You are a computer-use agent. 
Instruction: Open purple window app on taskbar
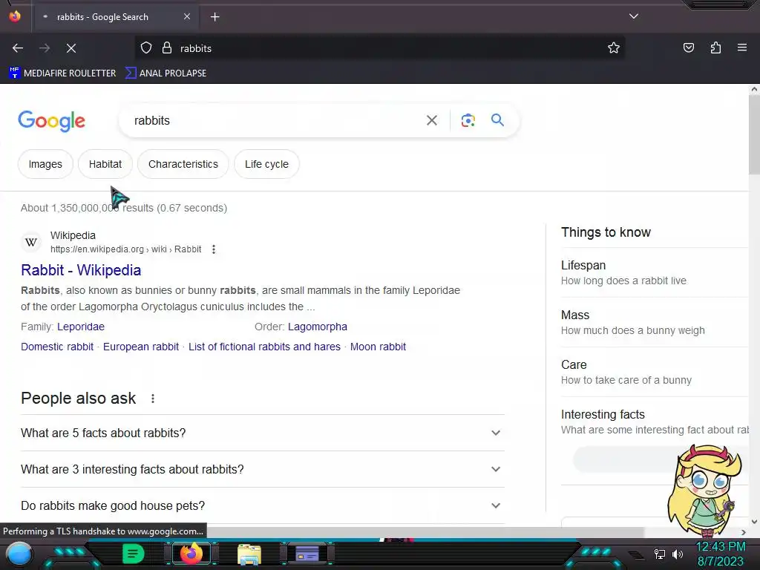[x=307, y=554]
